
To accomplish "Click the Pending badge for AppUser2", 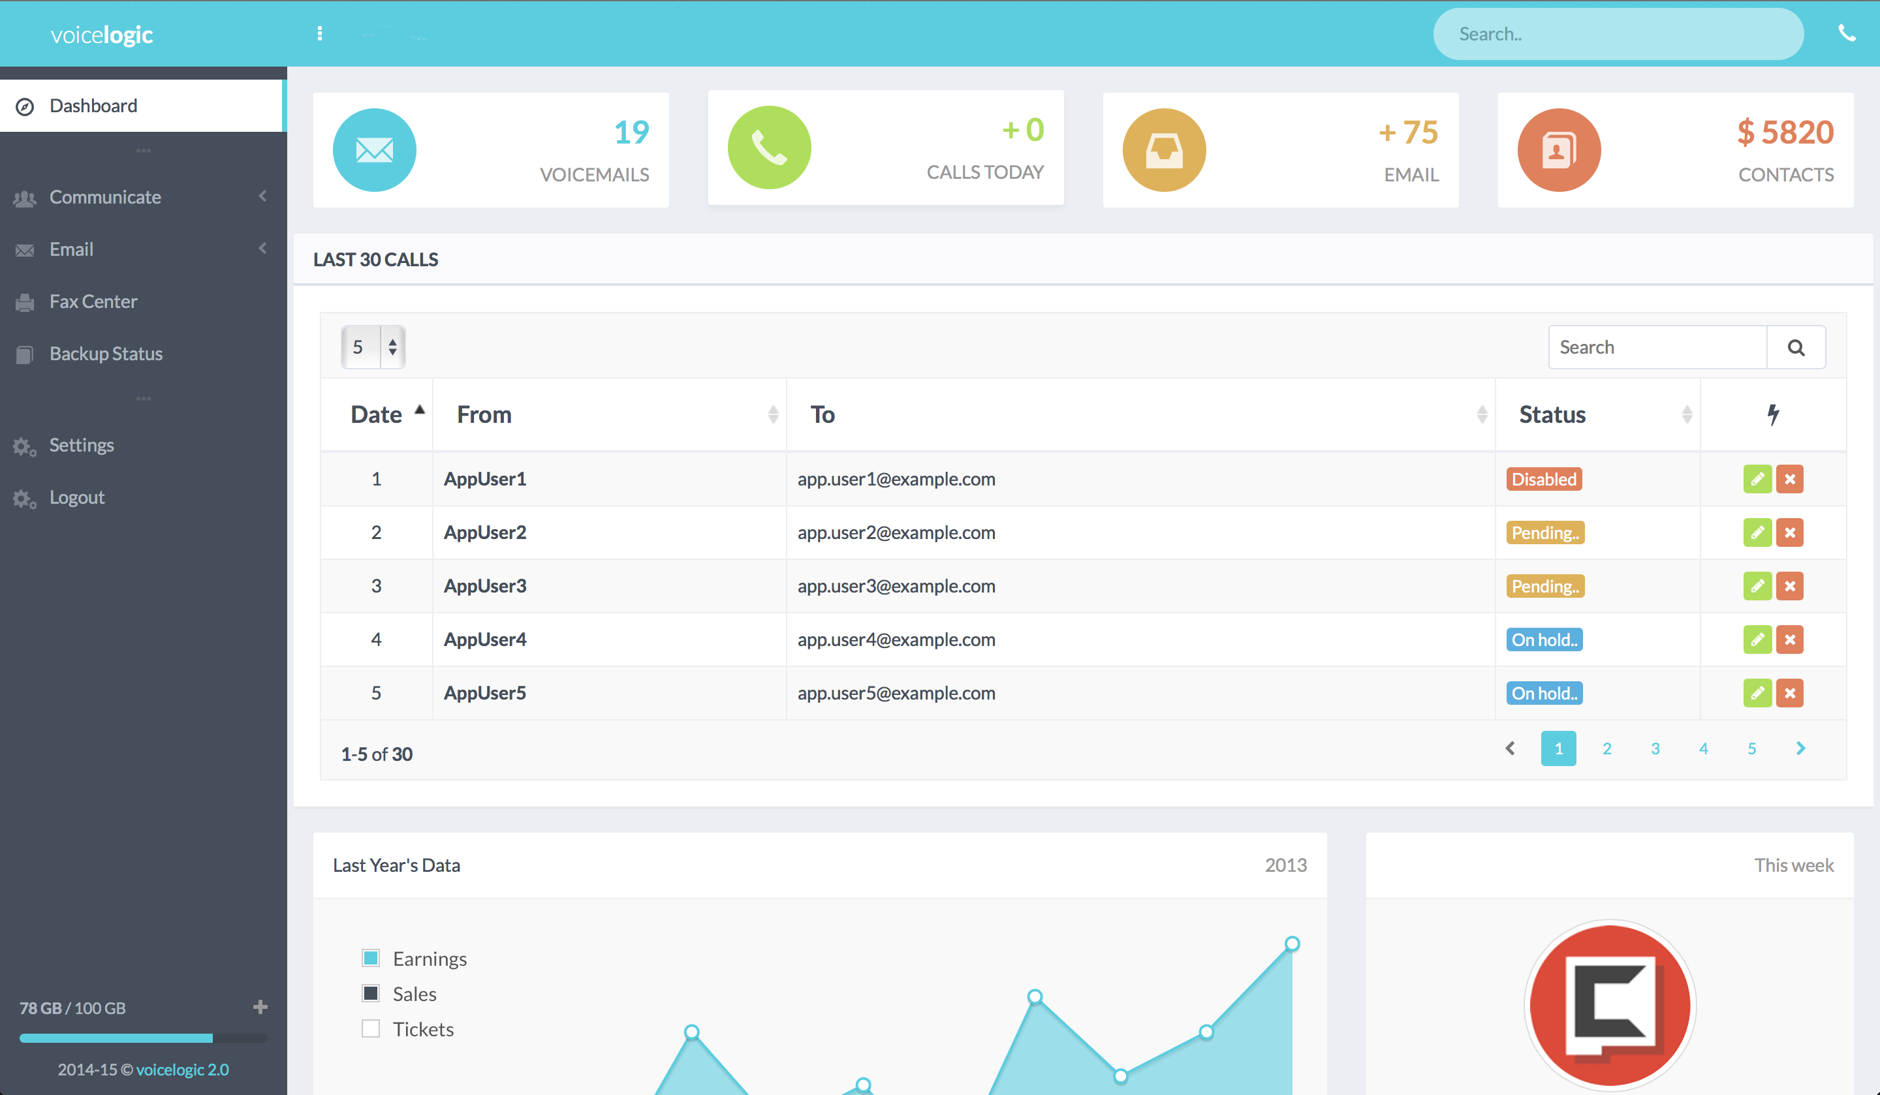I will [x=1545, y=532].
